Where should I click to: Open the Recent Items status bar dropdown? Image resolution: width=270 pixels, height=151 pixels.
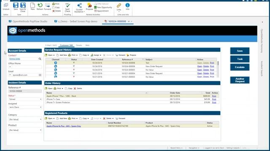[x=176, y=148]
